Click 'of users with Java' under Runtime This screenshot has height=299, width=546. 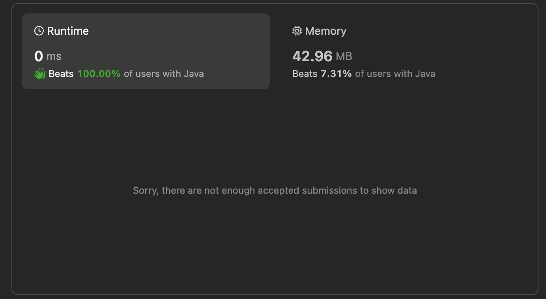(164, 74)
